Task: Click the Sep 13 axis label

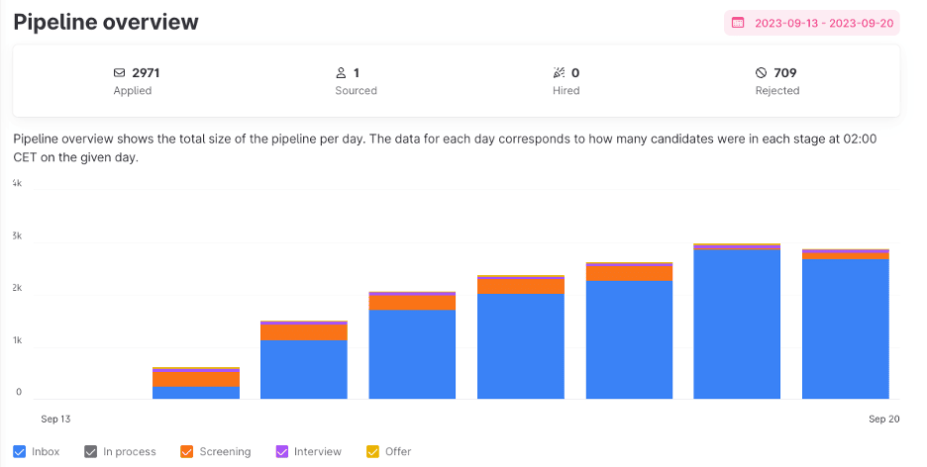Action: pyautogui.click(x=55, y=419)
